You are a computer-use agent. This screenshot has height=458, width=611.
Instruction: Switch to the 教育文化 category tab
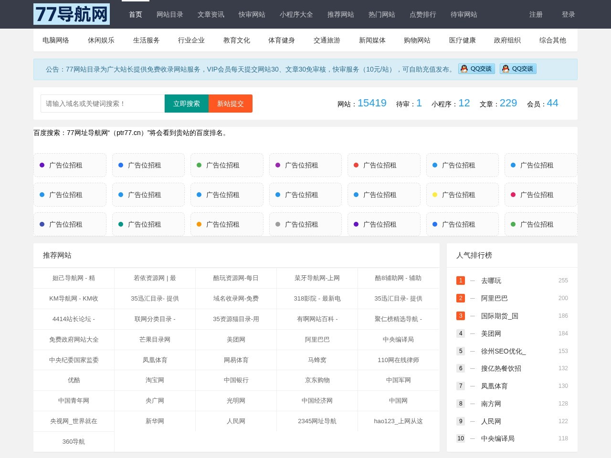click(237, 40)
